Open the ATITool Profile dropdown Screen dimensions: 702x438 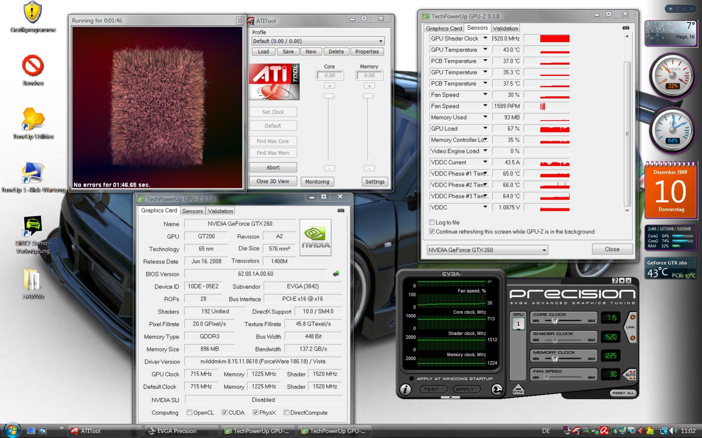[x=318, y=41]
